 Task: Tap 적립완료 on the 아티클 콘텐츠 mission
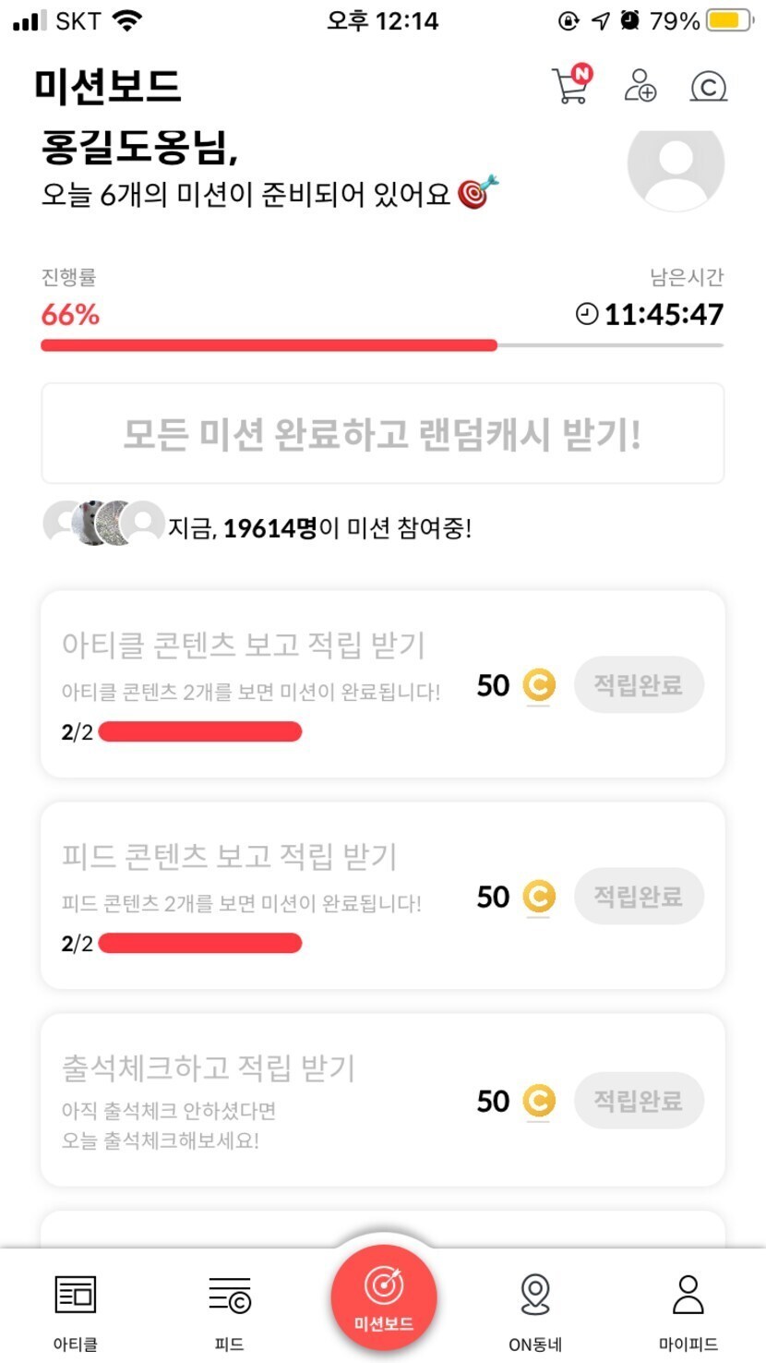point(638,685)
